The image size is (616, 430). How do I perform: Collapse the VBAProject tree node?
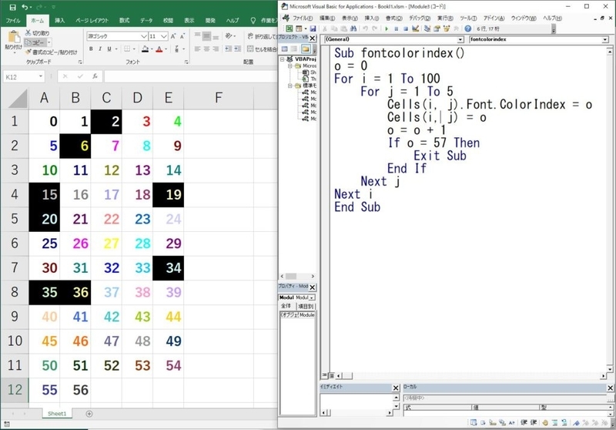pos(282,59)
